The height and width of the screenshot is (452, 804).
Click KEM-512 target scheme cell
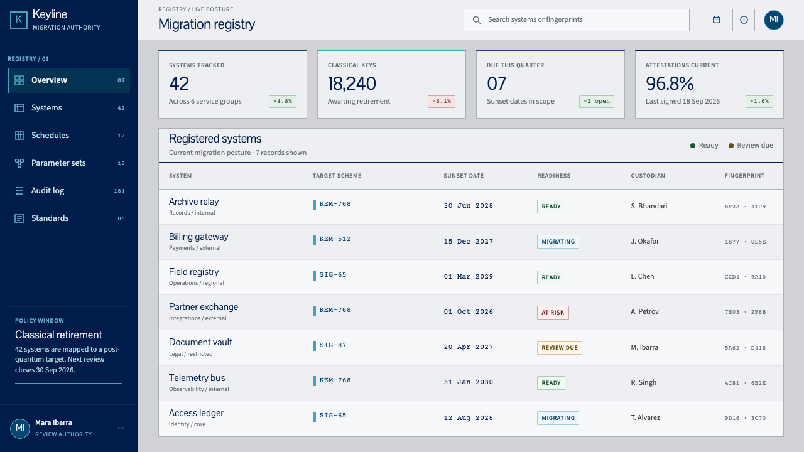[x=332, y=239]
